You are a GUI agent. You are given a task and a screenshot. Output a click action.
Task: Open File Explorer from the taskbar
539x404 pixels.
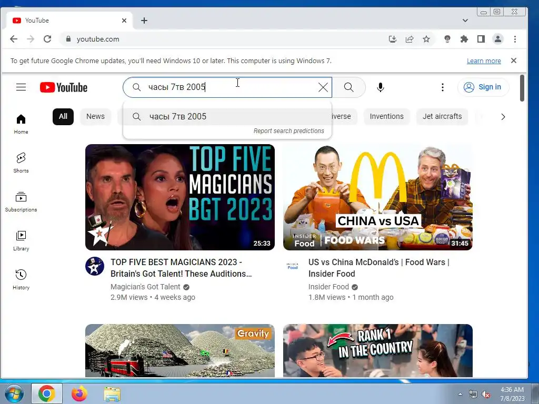coord(113,393)
